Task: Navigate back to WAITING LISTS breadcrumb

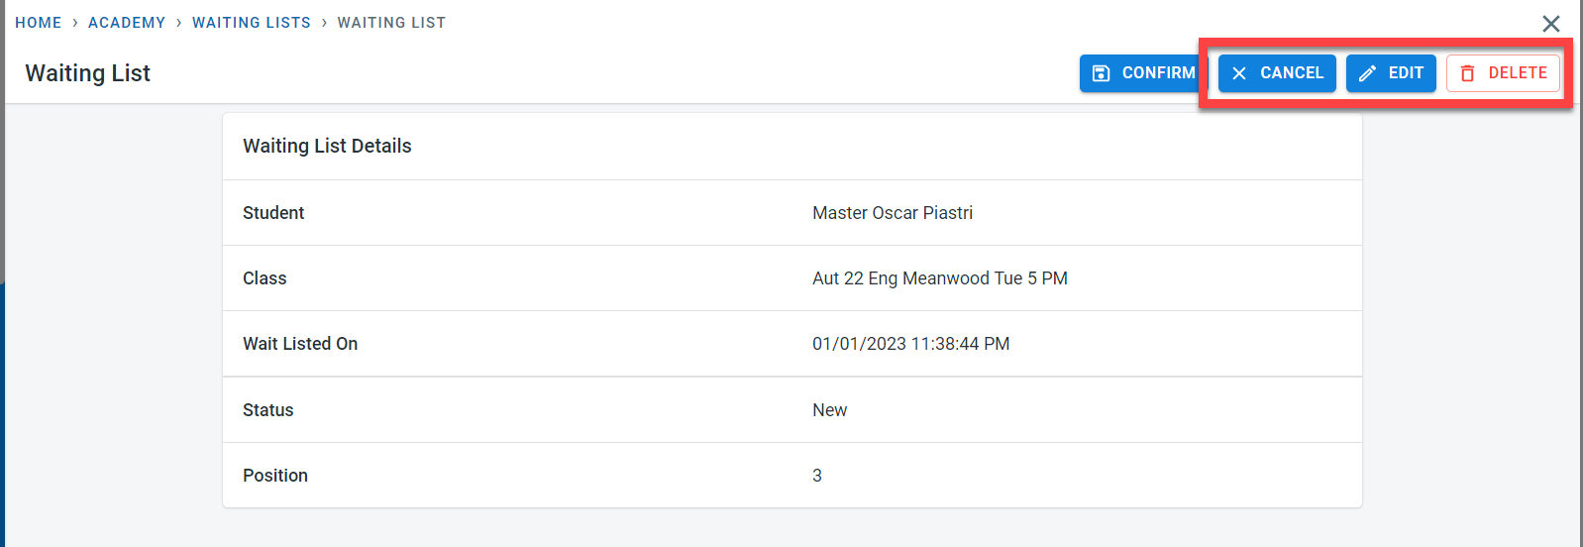Action: [252, 23]
